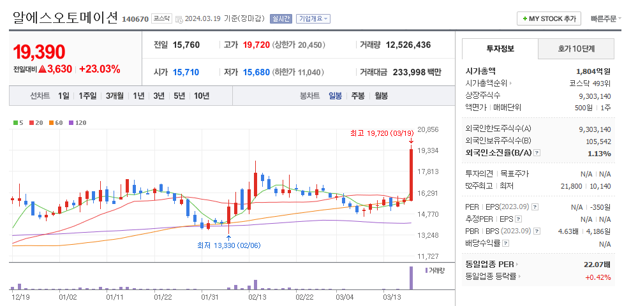Click the red up-triangle beside 3,630
Image resolution: width=631 pixels, height=306 pixels.
(x=43, y=69)
